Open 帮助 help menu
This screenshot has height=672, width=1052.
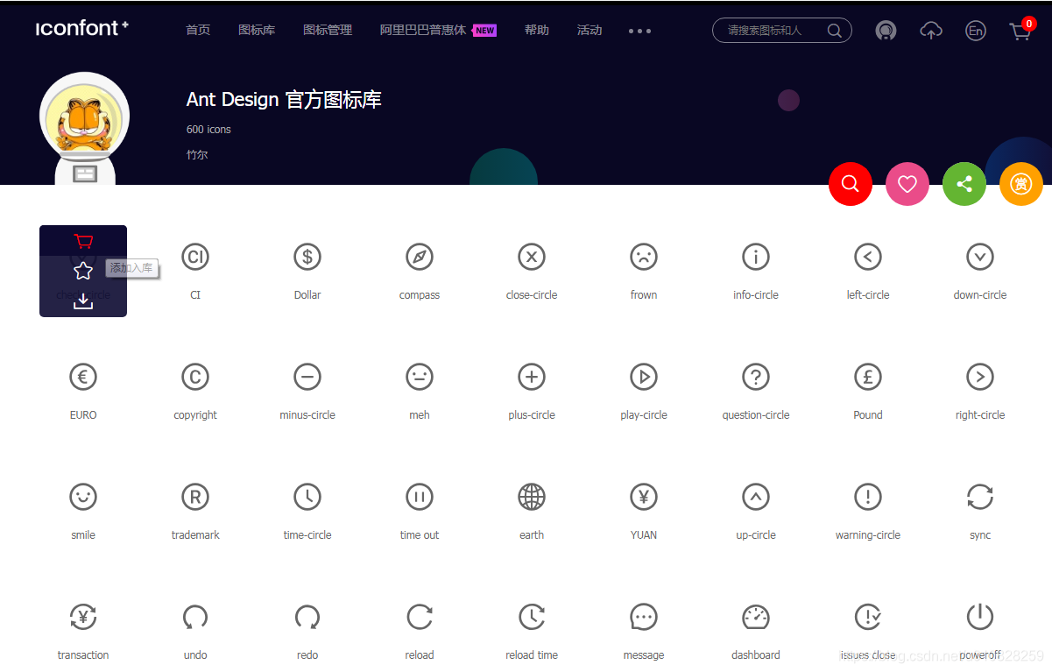537,30
